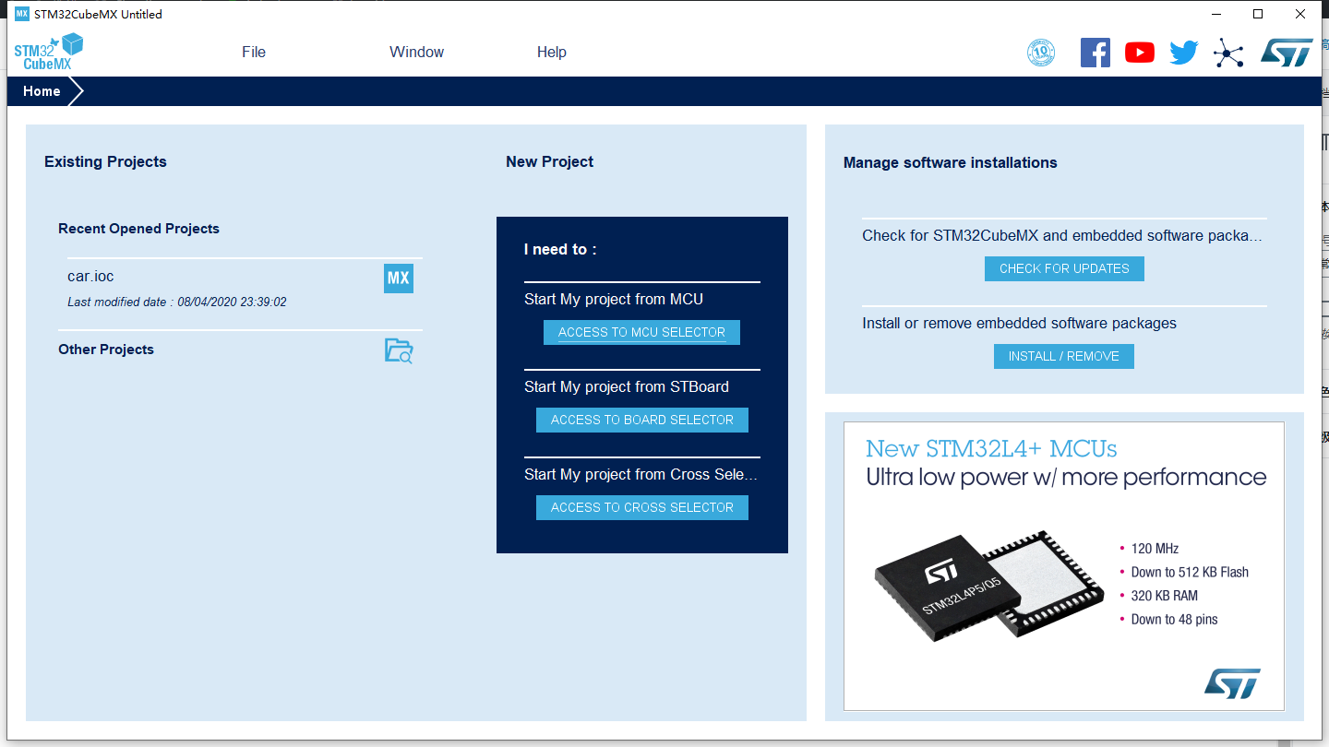Open the YouTube channel icon
The image size is (1329, 747).
click(x=1139, y=53)
